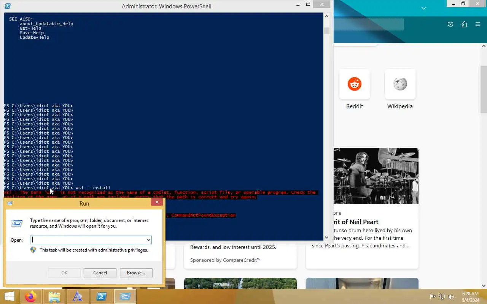Open the Neil Peart drummer article image
Image resolution: width=487 pixels, height=304 pixels.
(x=376, y=176)
